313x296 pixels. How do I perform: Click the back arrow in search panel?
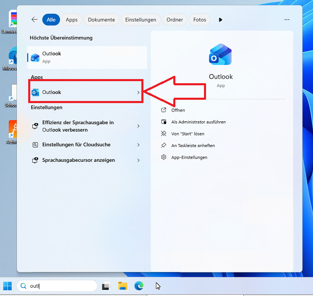click(x=34, y=19)
